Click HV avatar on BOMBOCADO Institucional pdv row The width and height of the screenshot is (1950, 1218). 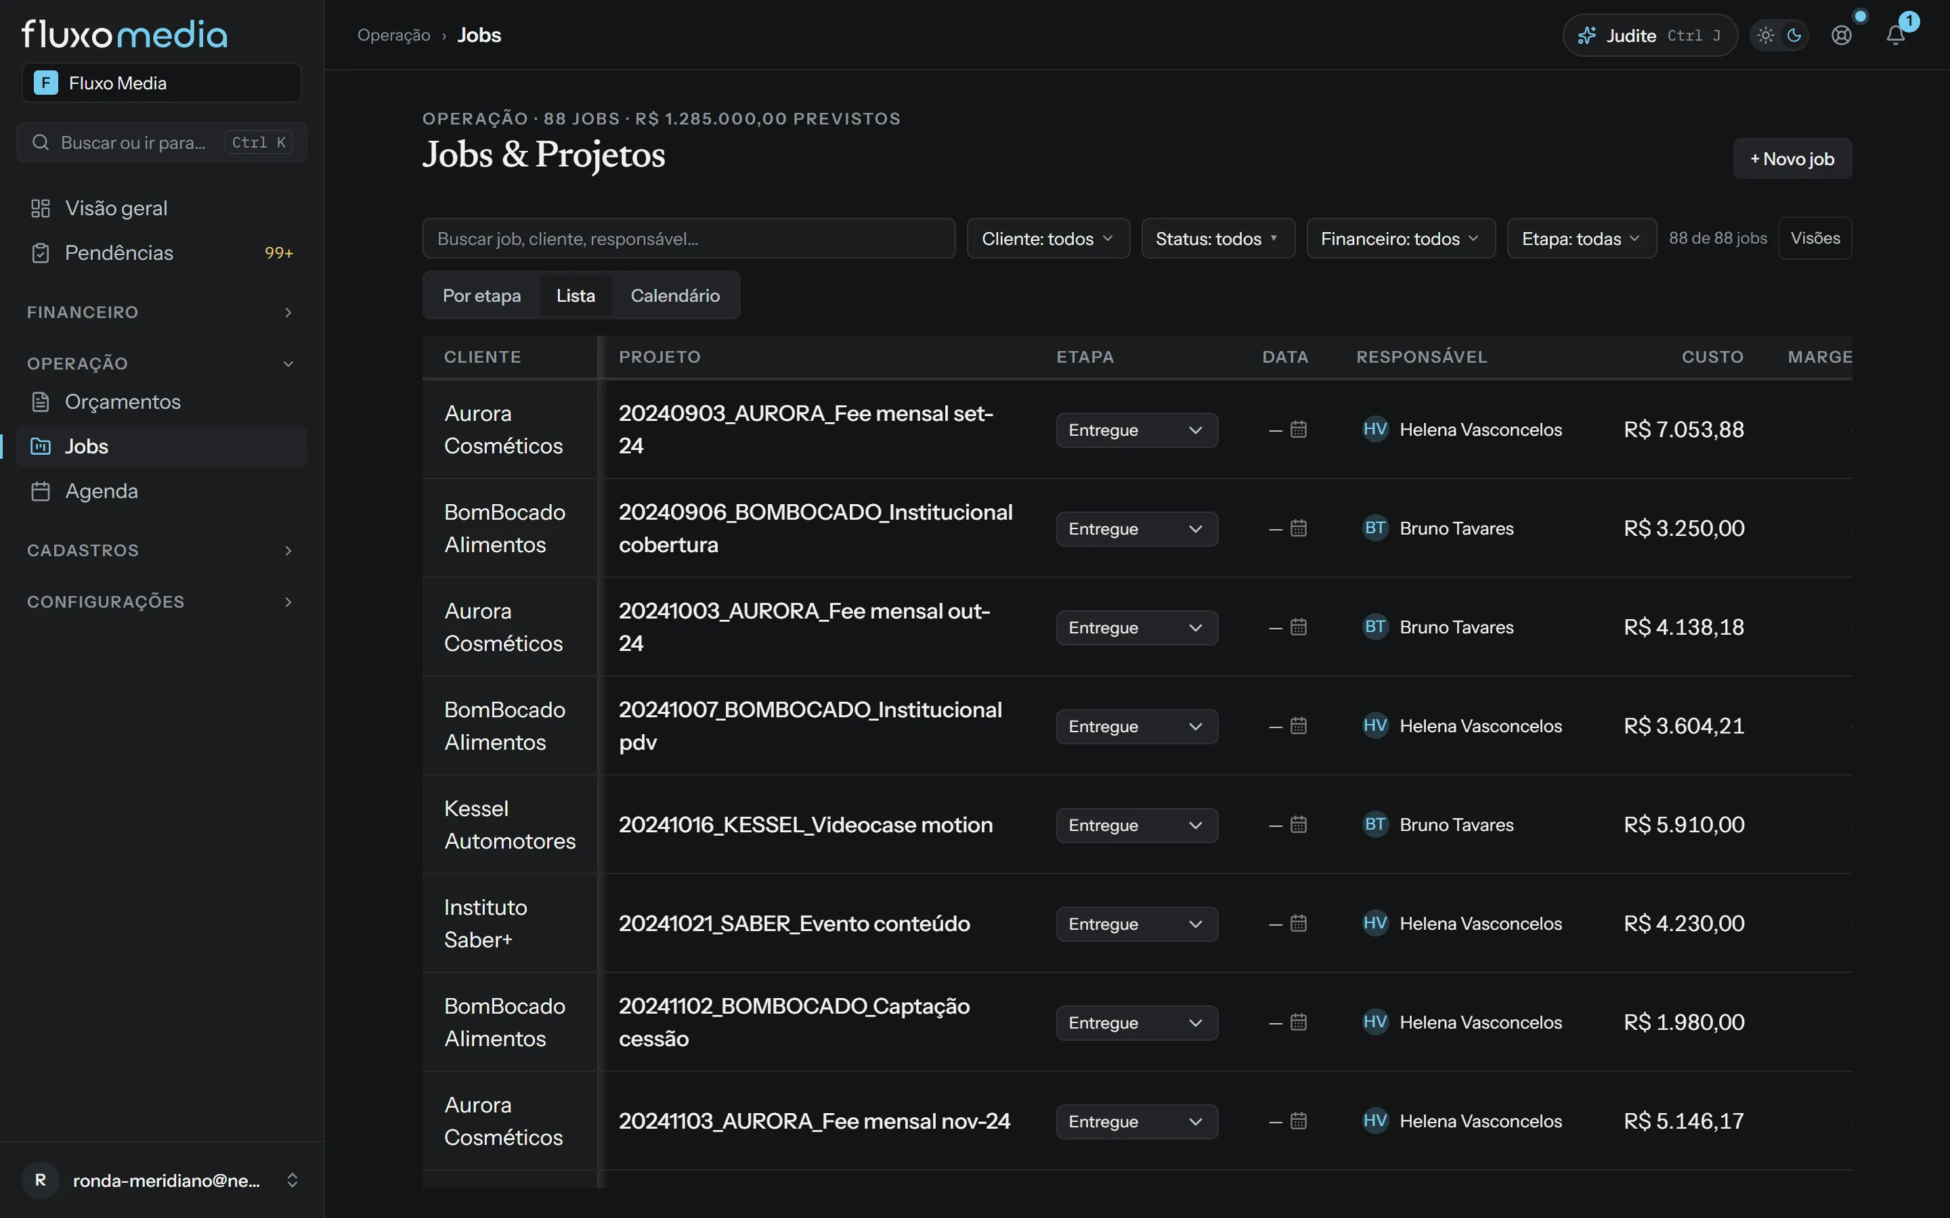point(1374,726)
